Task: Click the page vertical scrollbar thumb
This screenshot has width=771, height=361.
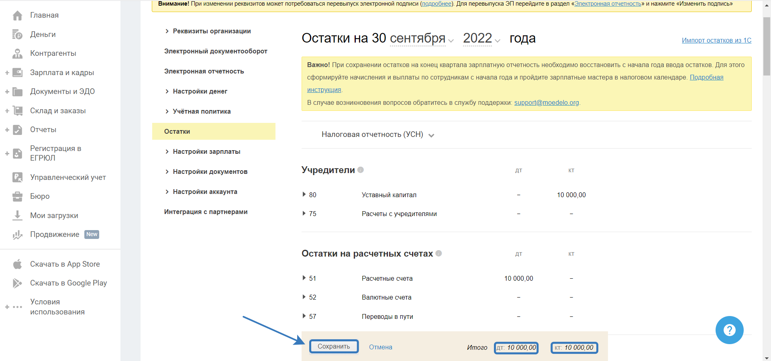Action: 767,46
